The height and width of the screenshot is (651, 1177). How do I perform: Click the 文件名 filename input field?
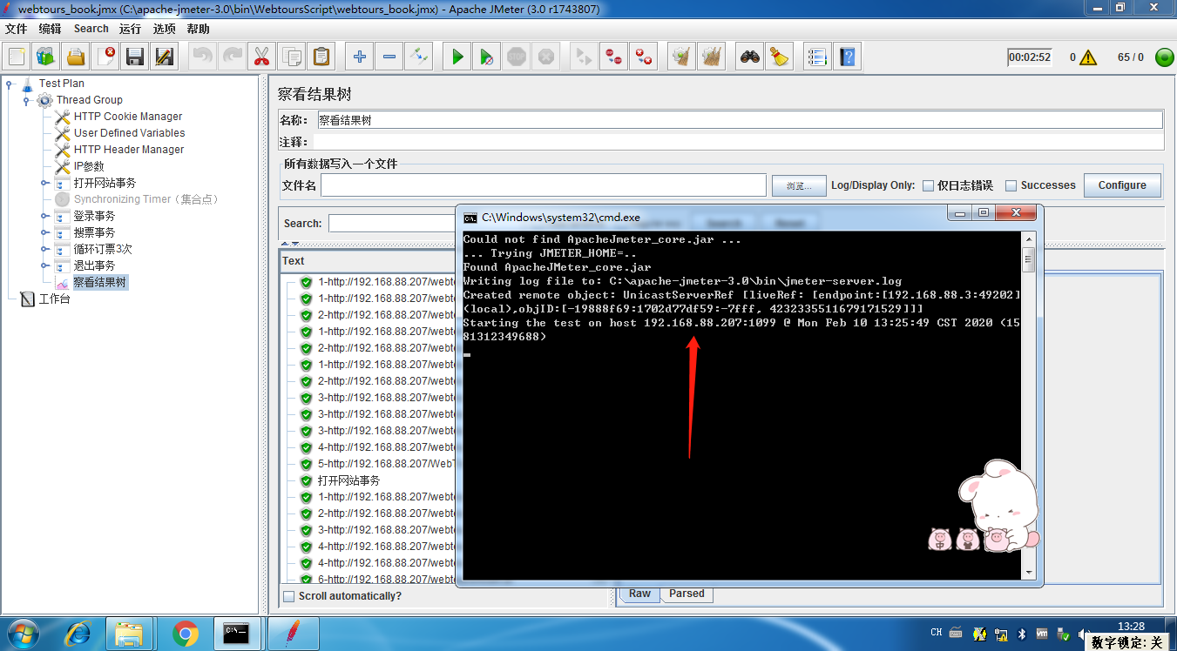tap(544, 185)
